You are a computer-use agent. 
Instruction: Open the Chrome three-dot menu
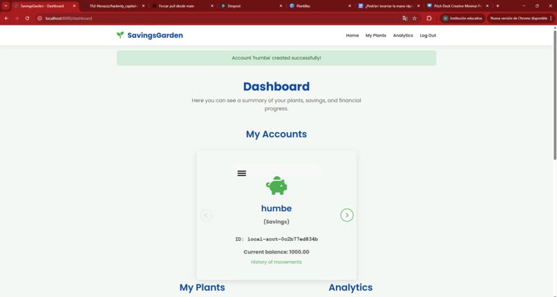pyautogui.click(x=551, y=18)
